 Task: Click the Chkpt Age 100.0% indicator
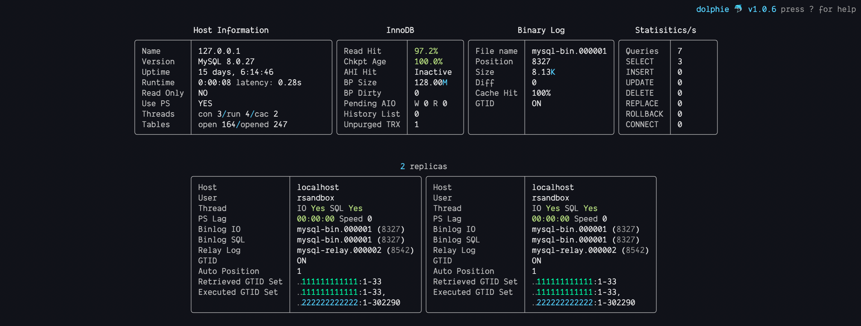pos(429,62)
